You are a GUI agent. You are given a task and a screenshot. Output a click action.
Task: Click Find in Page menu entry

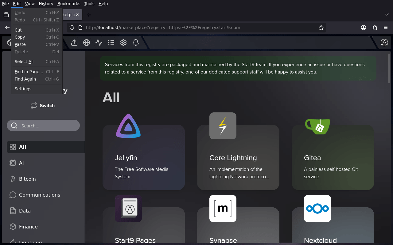(29, 72)
